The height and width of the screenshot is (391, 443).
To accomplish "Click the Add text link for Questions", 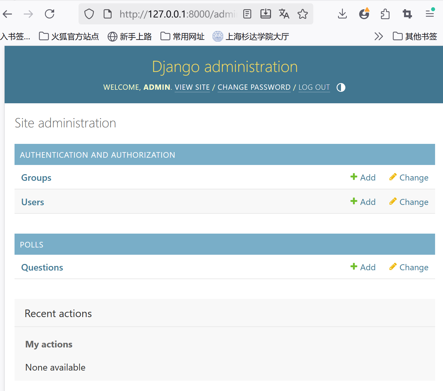I will pyautogui.click(x=368, y=267).
